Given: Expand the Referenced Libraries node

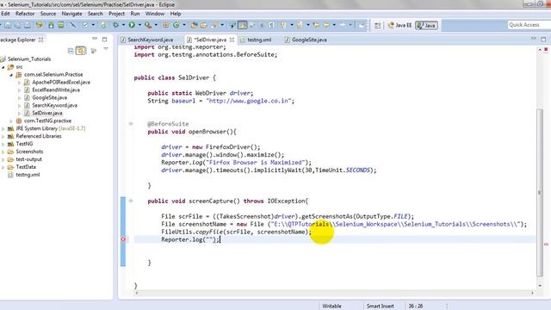Looking at the screenshot, I should (3, 136).
